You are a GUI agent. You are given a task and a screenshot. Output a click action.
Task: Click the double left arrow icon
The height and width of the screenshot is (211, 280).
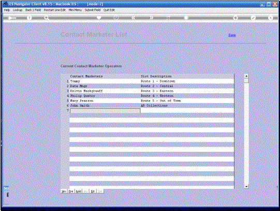(134, 18)
